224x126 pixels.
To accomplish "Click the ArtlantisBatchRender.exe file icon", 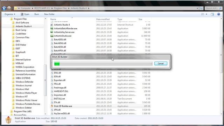I will coord(52,28).
